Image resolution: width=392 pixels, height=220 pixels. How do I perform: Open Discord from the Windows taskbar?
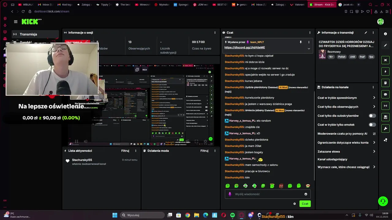(251, 215)
